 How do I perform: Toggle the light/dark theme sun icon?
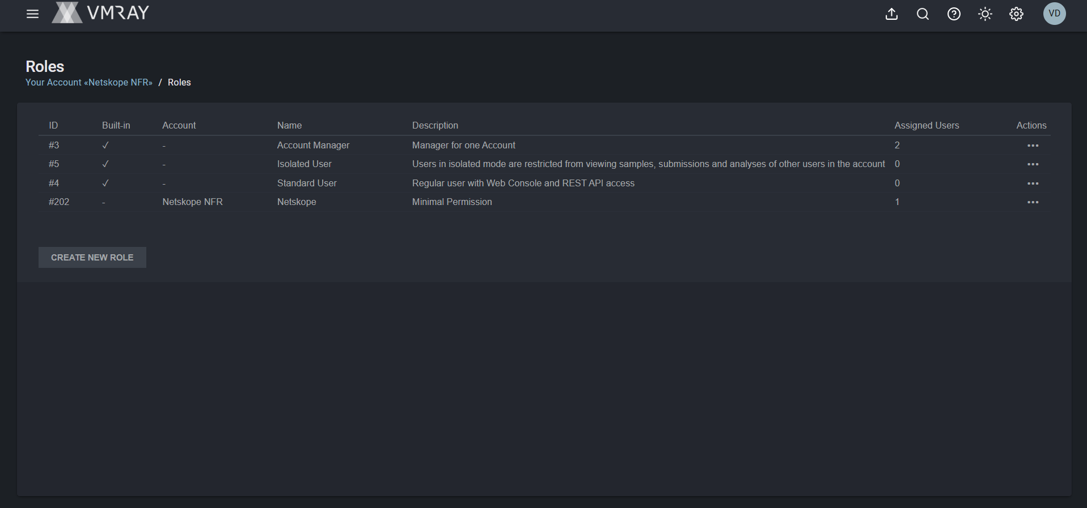coord(985,14)
